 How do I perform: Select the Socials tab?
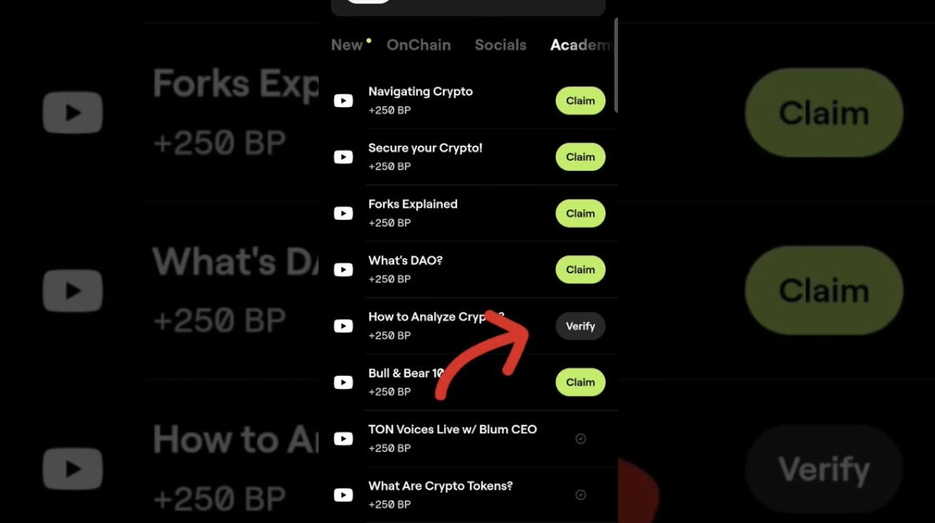(501, 45)
